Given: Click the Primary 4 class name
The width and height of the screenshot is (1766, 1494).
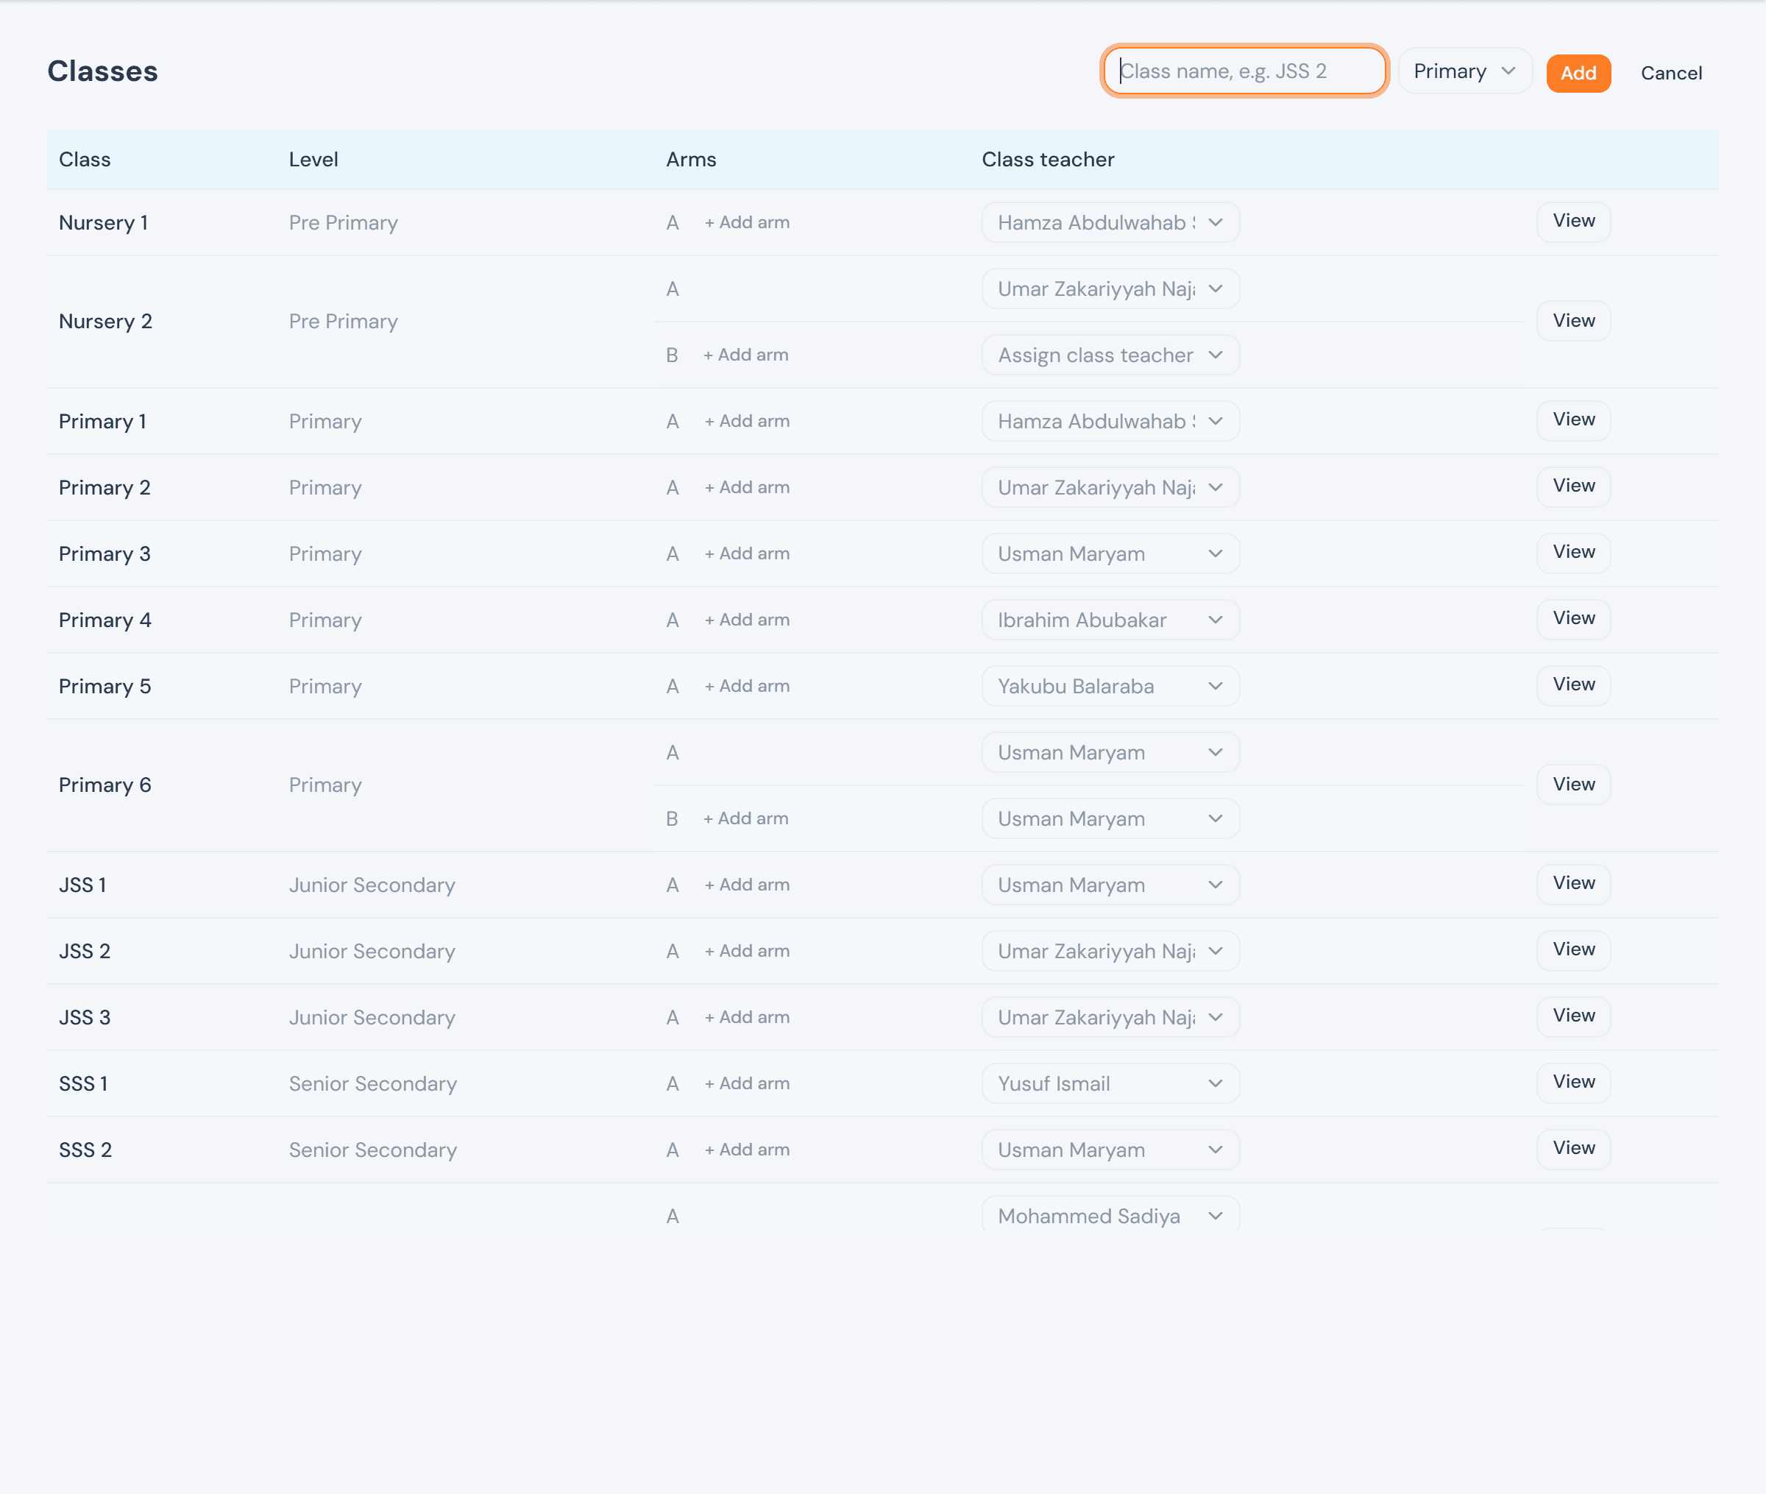Looking at the screenshot, I should click(x=105, y=620).
